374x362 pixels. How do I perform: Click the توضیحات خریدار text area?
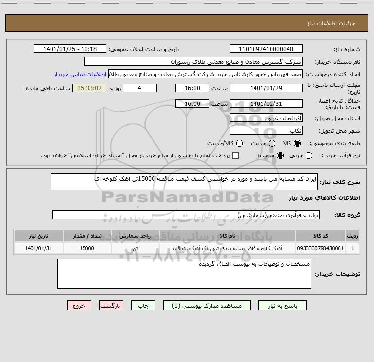(x=184, y=274)
